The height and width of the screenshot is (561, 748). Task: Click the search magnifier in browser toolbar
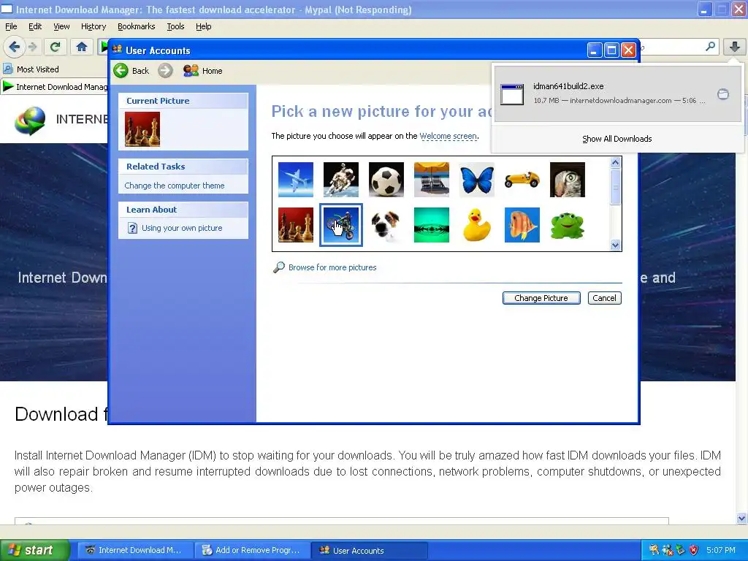click(710, 46)
